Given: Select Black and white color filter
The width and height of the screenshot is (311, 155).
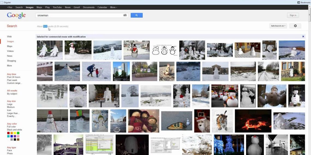Looking at the screenshot, I should pyautogui.click(x=14, y=130).
